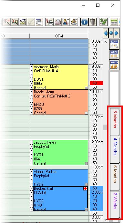Click ENDO provider in Brooks appointment

click(x=39, y=105)
